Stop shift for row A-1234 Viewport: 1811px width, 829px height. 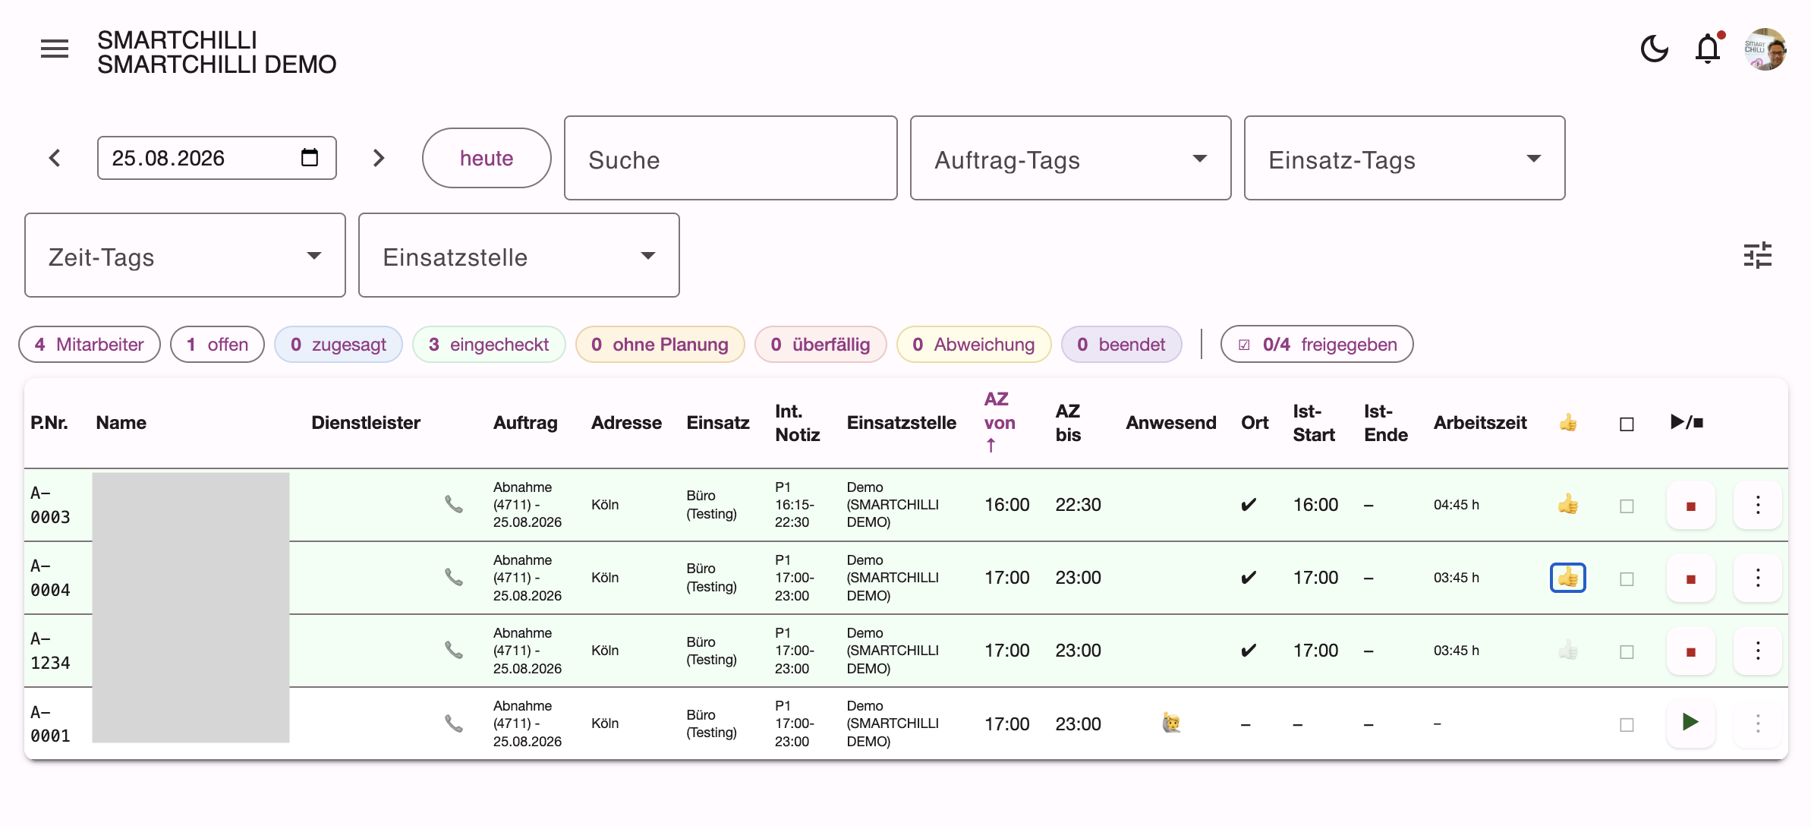(1691, 651)
